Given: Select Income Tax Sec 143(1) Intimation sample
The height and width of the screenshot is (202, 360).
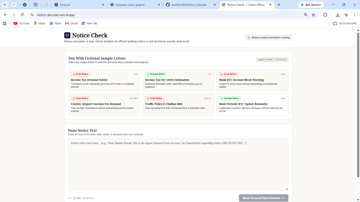Looking at the screenshot, I should (178, 80).
